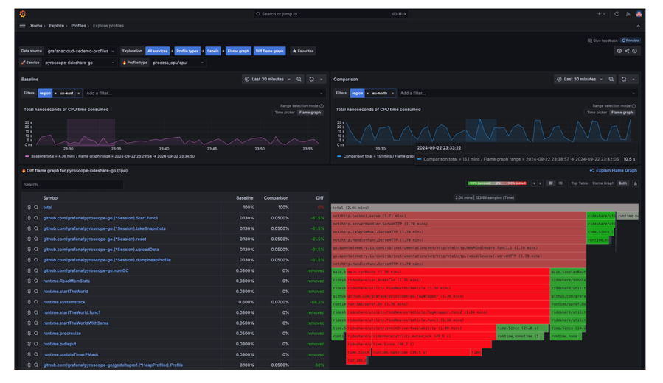
Task: Click Give feedback link
Action: pyautogui.click(x=603, y=41)
